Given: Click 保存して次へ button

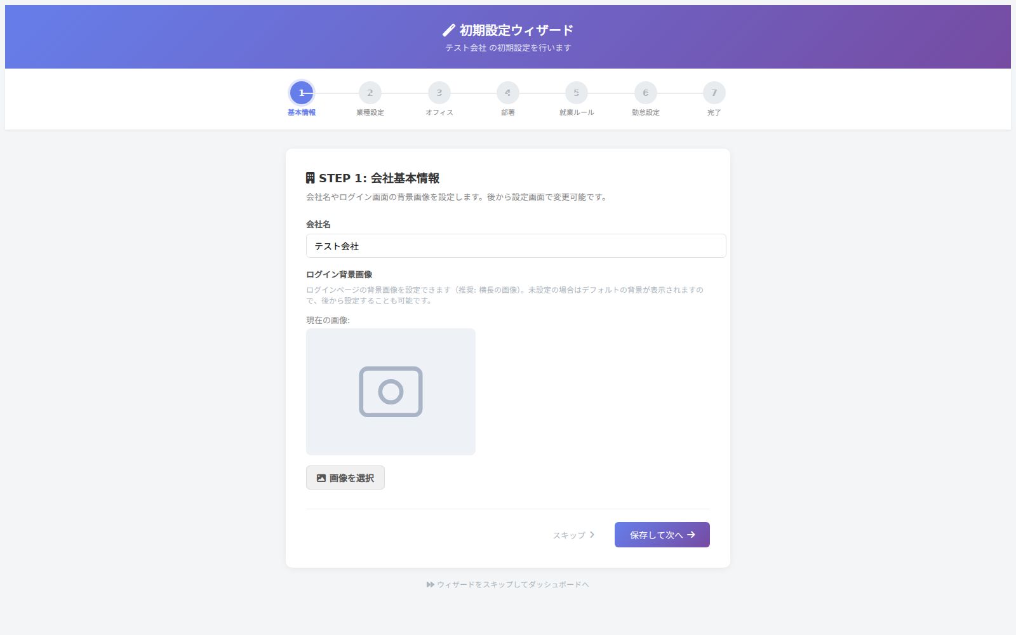Looking at the screenshot, I should pos(662,535).
